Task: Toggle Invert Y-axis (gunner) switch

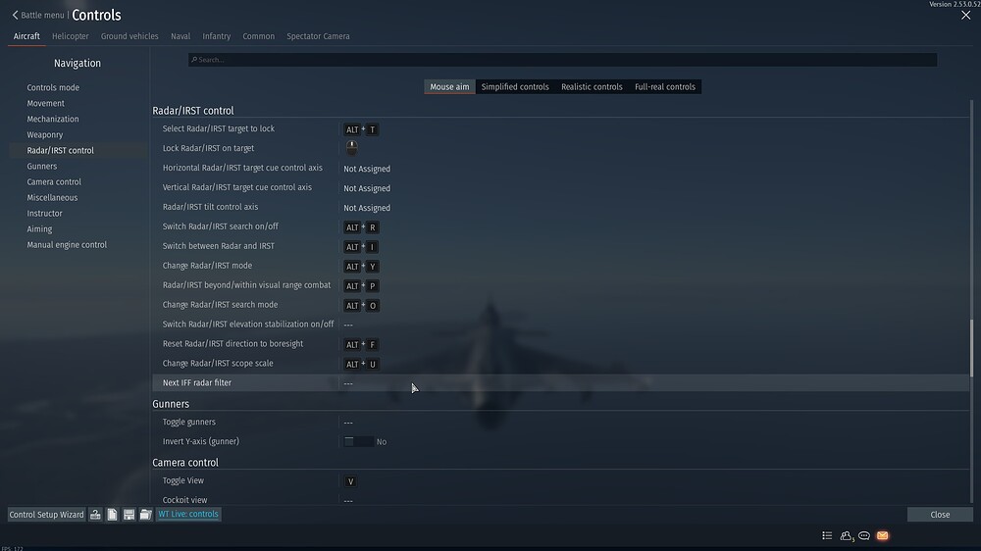Action: tap(358, 442)
